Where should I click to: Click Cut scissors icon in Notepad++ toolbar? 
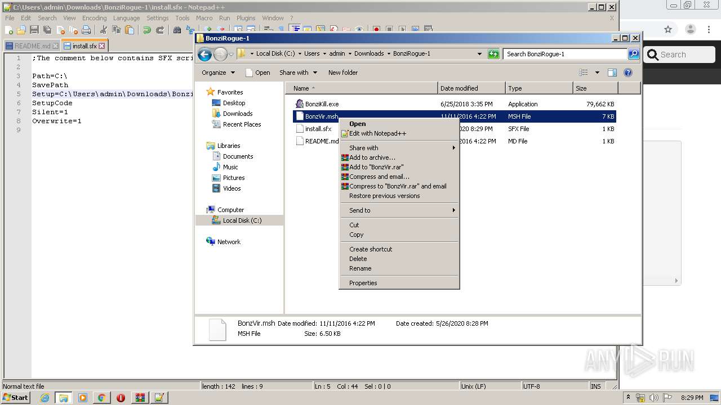click(104, 30)
